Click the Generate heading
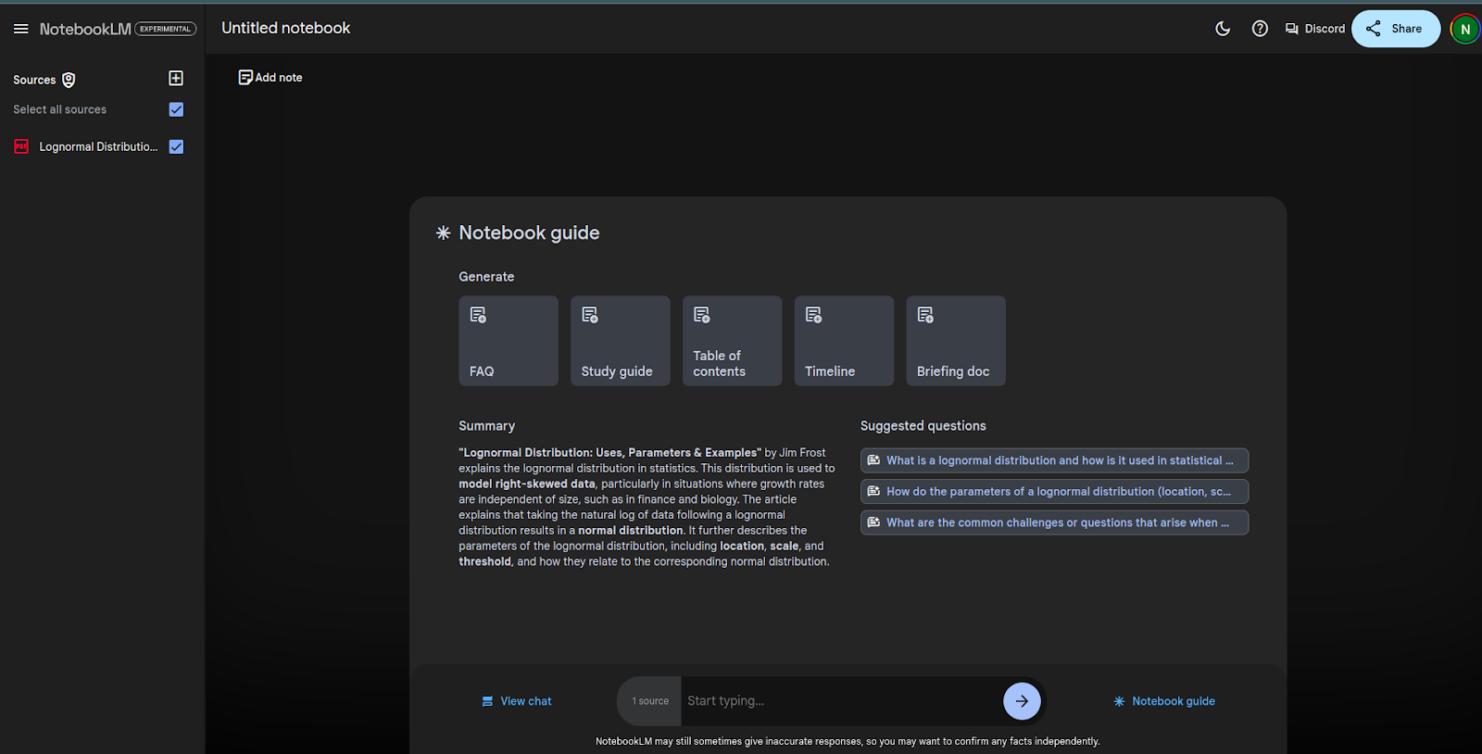This screenshot has width=1482, height=754. click(x=486, y=277)
